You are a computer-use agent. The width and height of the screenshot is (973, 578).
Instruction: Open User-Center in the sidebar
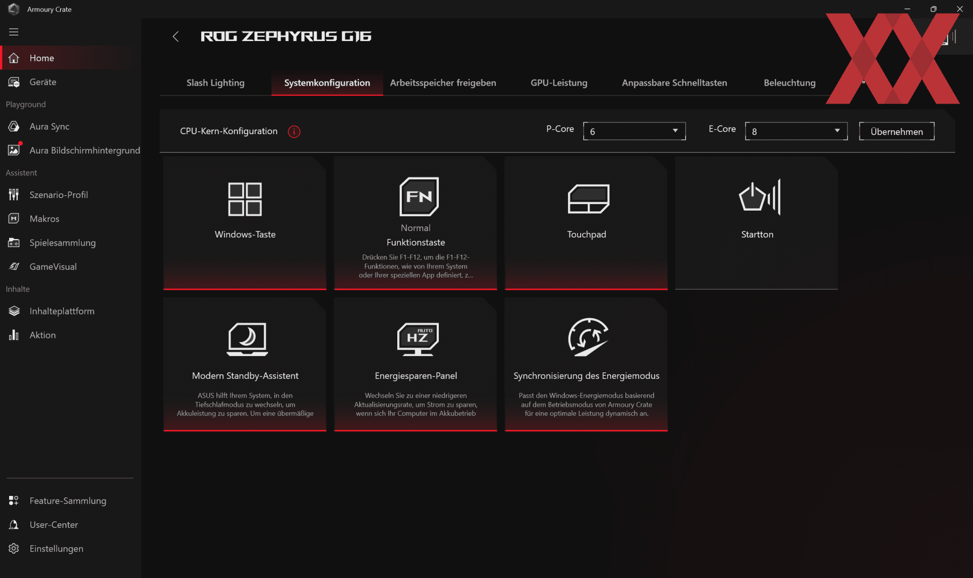pos(54,525)
